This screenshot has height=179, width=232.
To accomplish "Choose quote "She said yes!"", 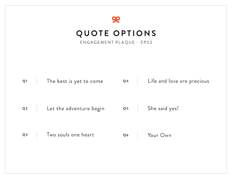I will (x=163, y=109).
